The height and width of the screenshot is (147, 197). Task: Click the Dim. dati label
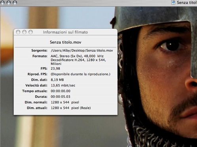[x=39, y=80]
